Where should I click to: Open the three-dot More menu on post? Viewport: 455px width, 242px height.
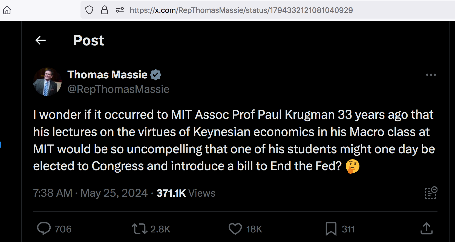[431, 75]
